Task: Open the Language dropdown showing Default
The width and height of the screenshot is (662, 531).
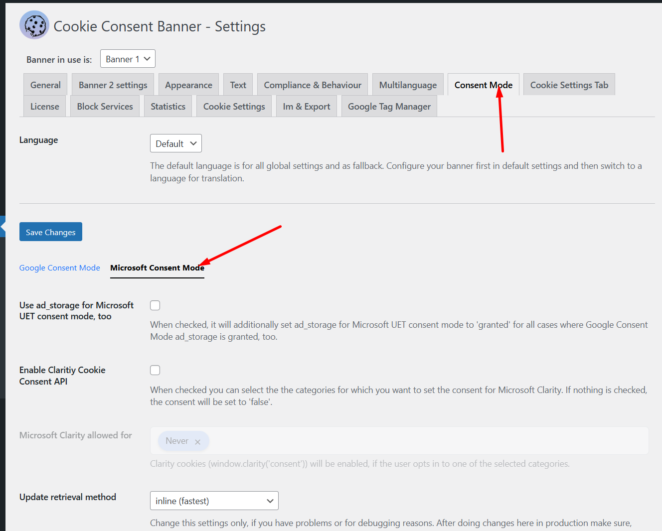Action: pos(175,143)
